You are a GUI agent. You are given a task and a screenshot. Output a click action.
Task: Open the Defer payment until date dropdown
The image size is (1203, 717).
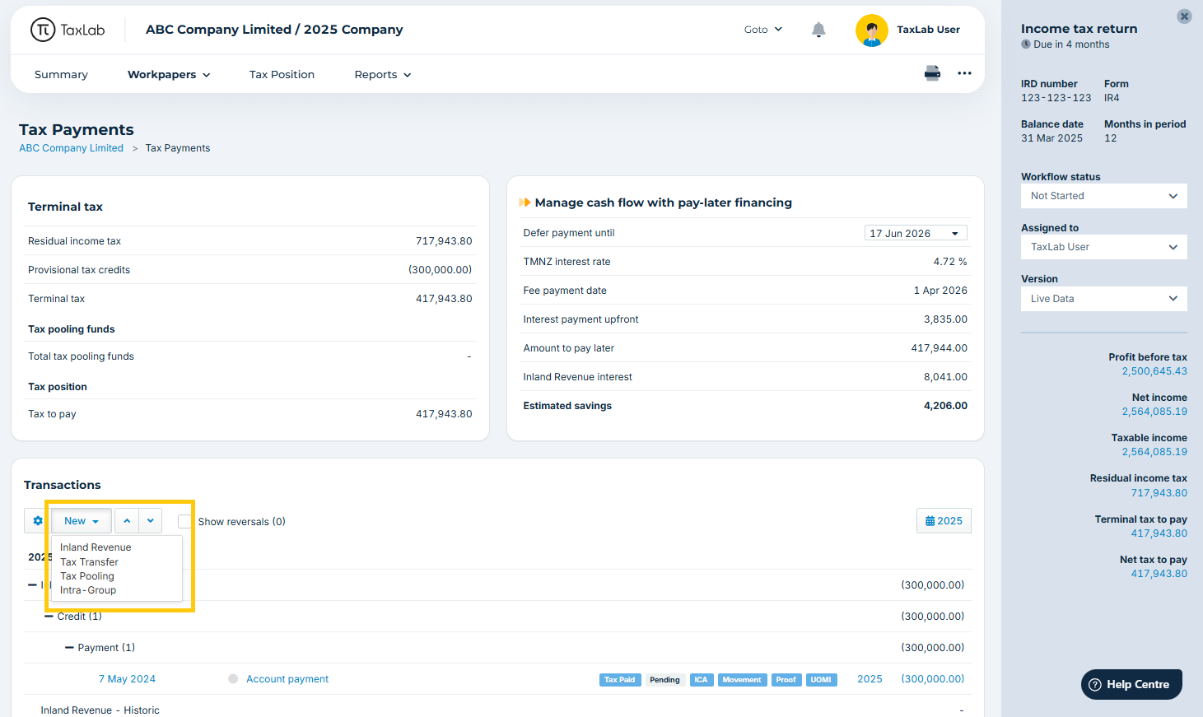[916, 233]
